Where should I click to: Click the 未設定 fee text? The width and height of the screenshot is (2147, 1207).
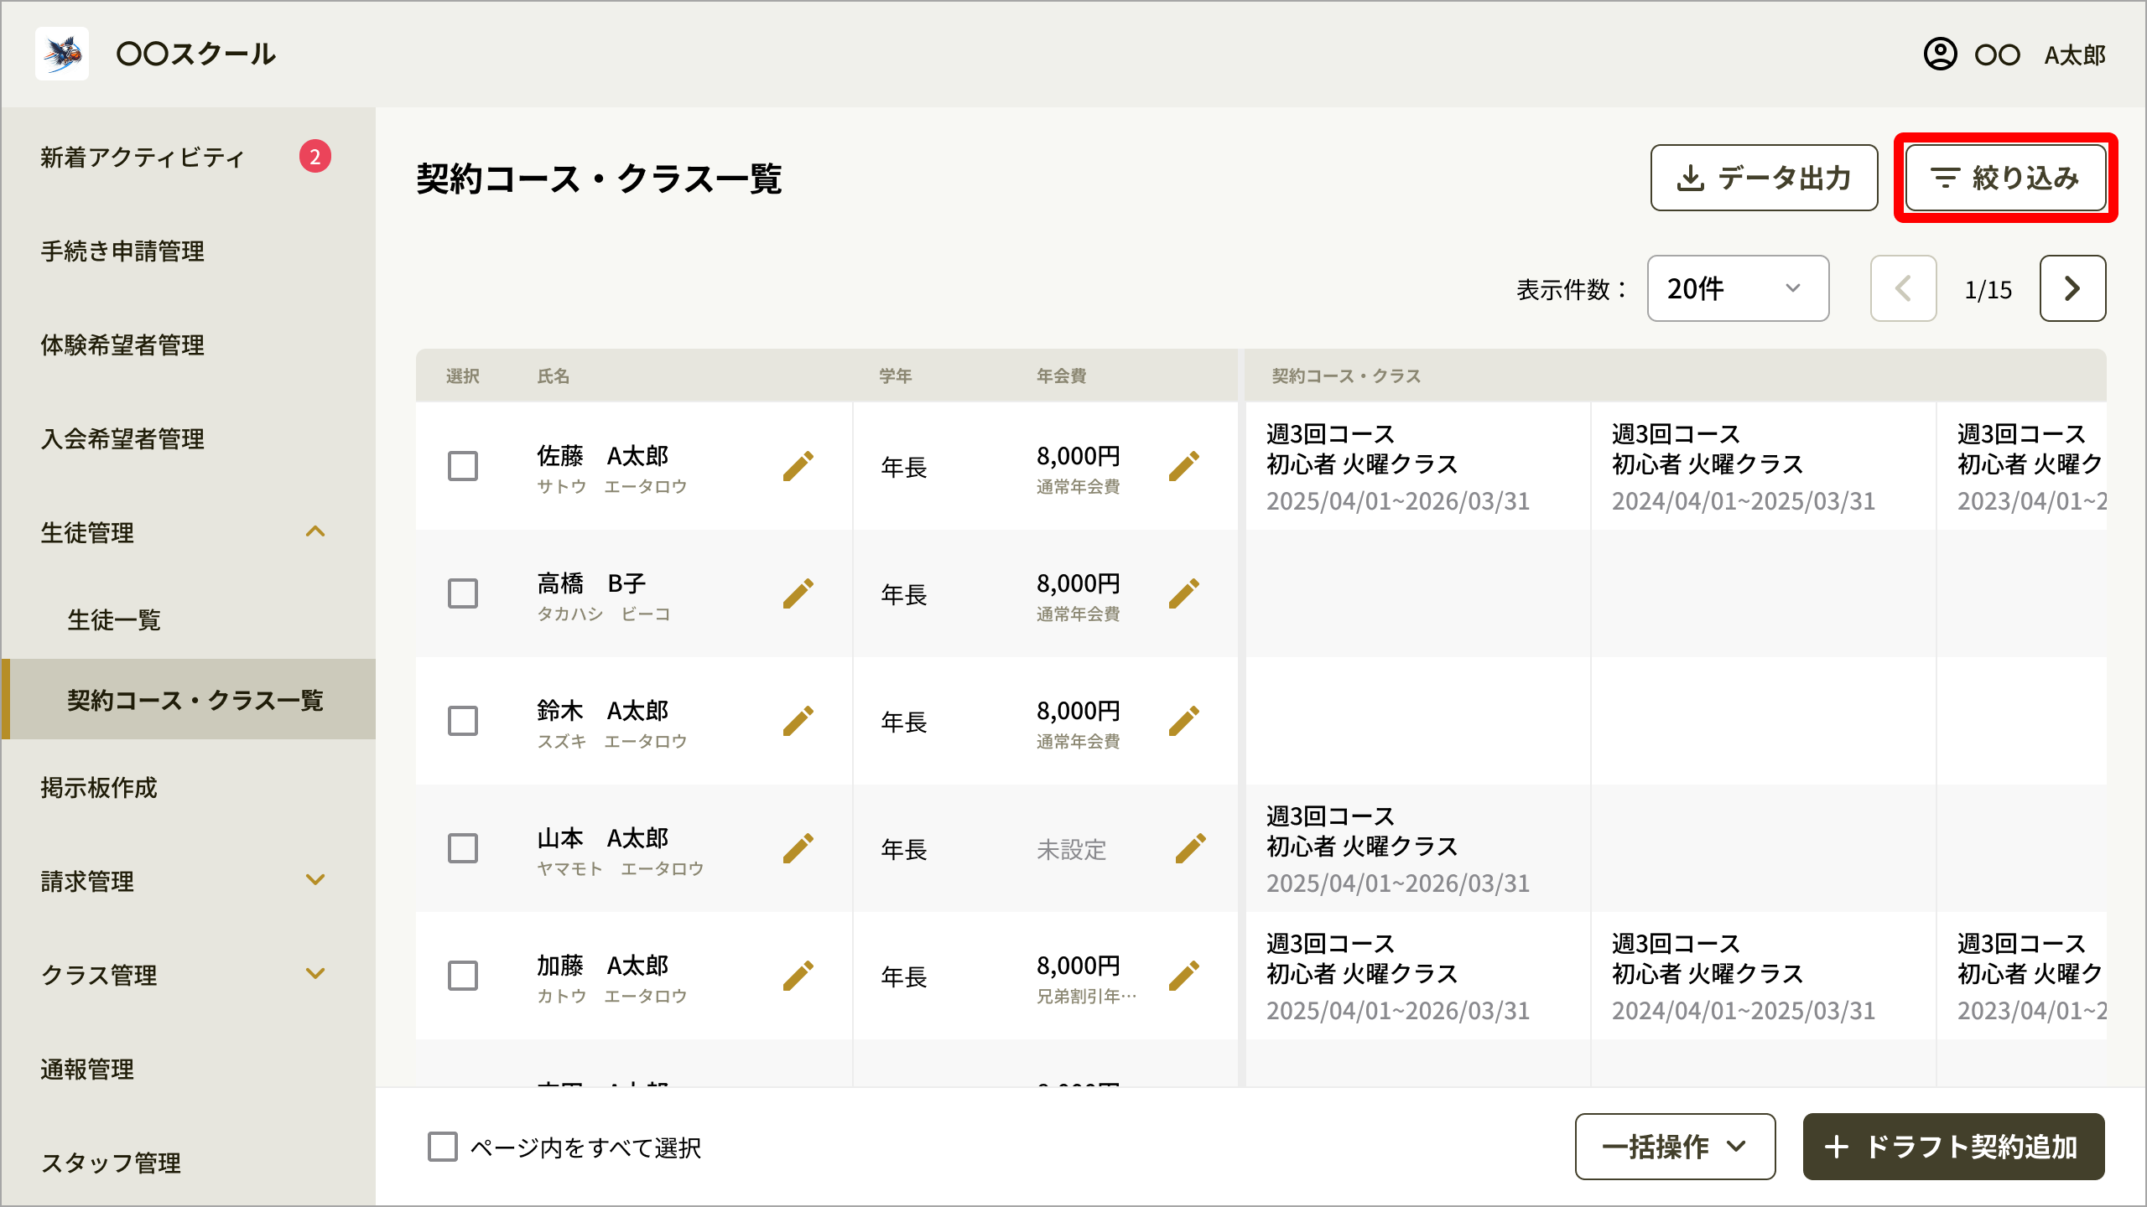pyautogui.click(x=1072, y=850)
